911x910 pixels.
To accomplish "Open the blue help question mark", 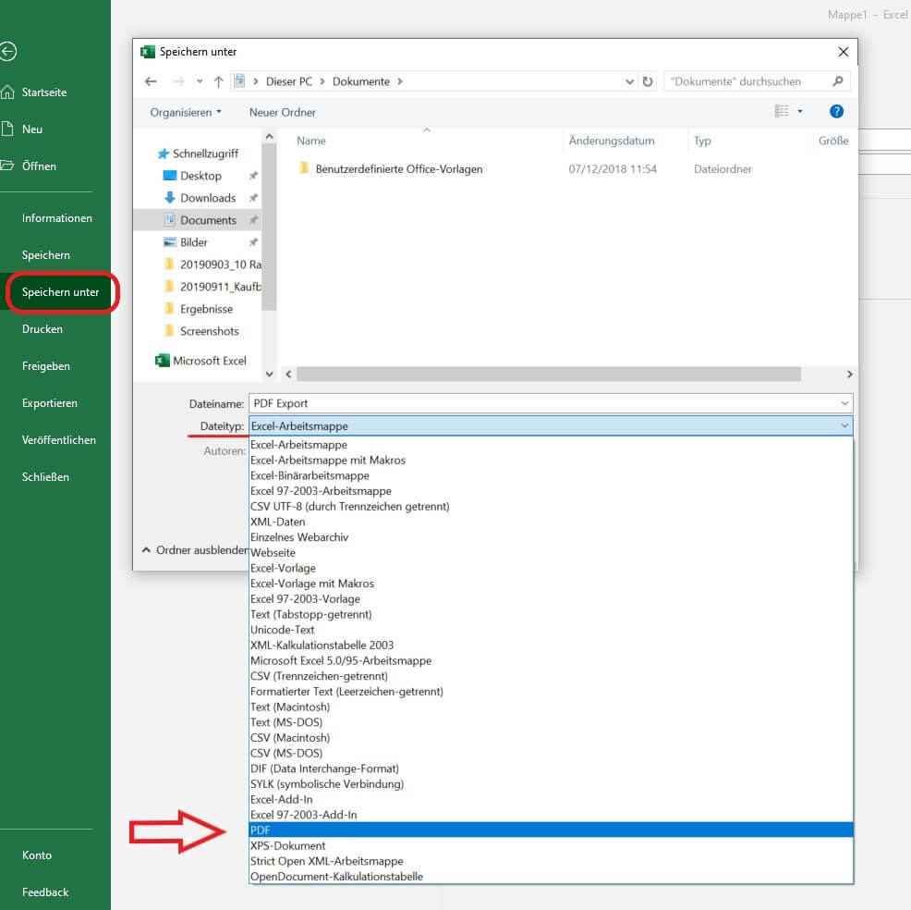I will point(836,111).
